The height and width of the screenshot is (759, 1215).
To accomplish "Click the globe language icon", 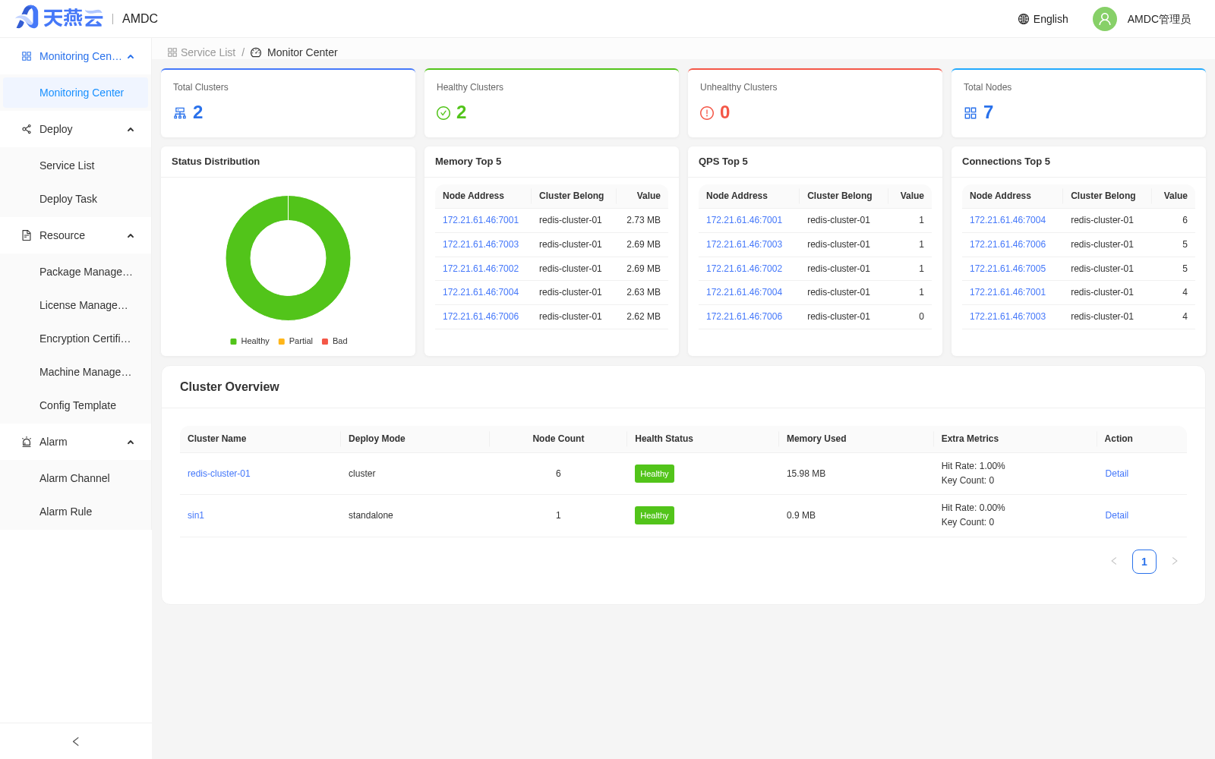I will (x=1024, y=19).
